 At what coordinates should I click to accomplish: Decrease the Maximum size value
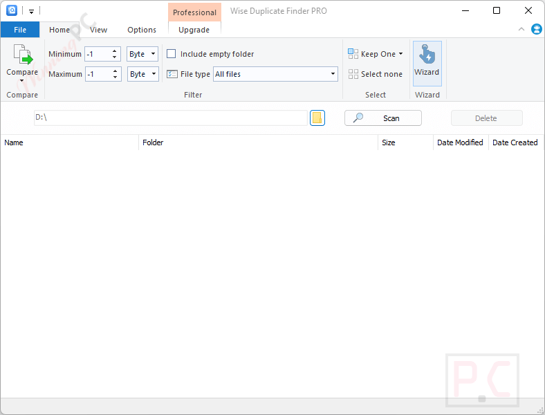pos(115,77)
